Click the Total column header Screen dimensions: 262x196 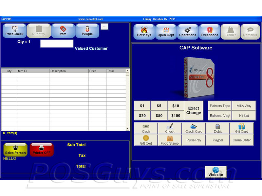coord(116,71)
